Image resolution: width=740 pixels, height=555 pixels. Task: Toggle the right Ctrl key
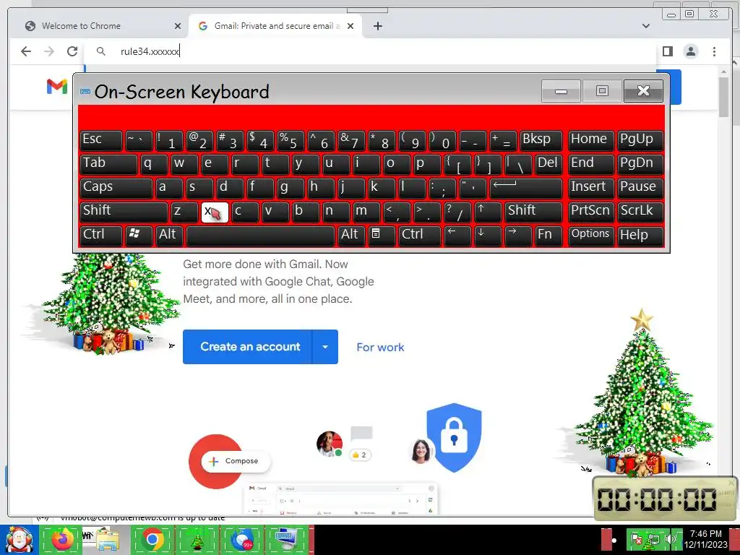pos(420,235)
